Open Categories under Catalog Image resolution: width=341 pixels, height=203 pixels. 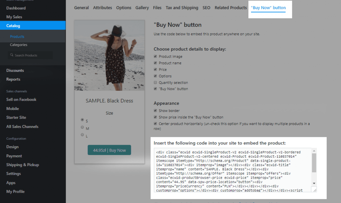point(19,45)
